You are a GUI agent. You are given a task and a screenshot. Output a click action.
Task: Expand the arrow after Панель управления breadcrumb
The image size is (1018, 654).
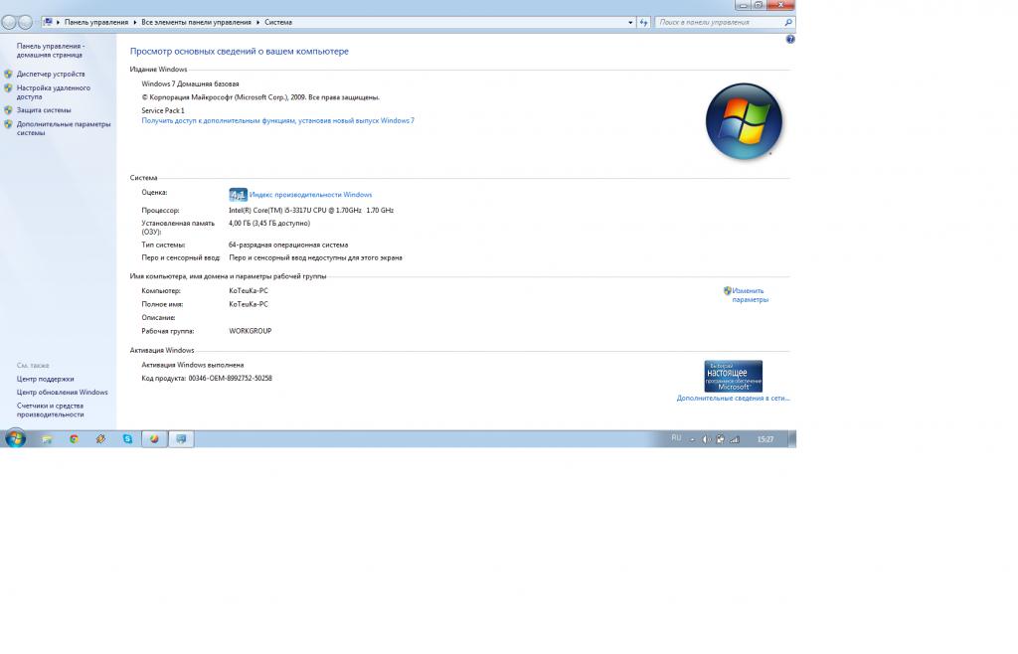(x=135, y=22)
